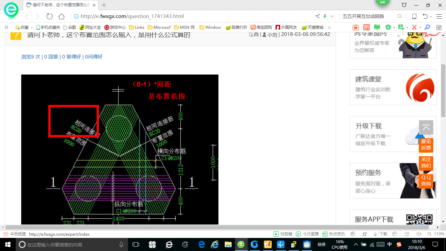Click the 热点资讯 status bar item

click(x=334, y=234)
